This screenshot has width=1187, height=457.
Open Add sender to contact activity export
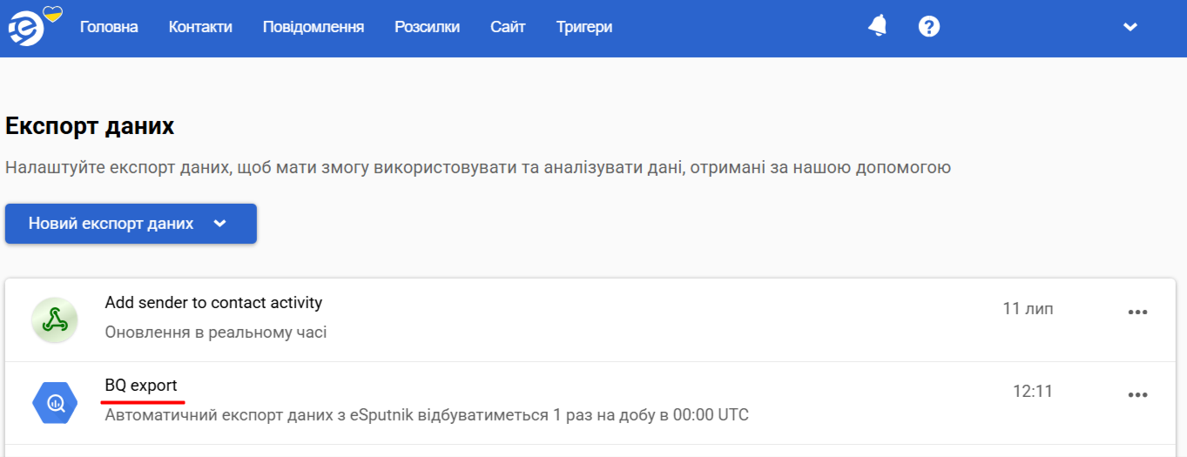(x=213, y=303)
